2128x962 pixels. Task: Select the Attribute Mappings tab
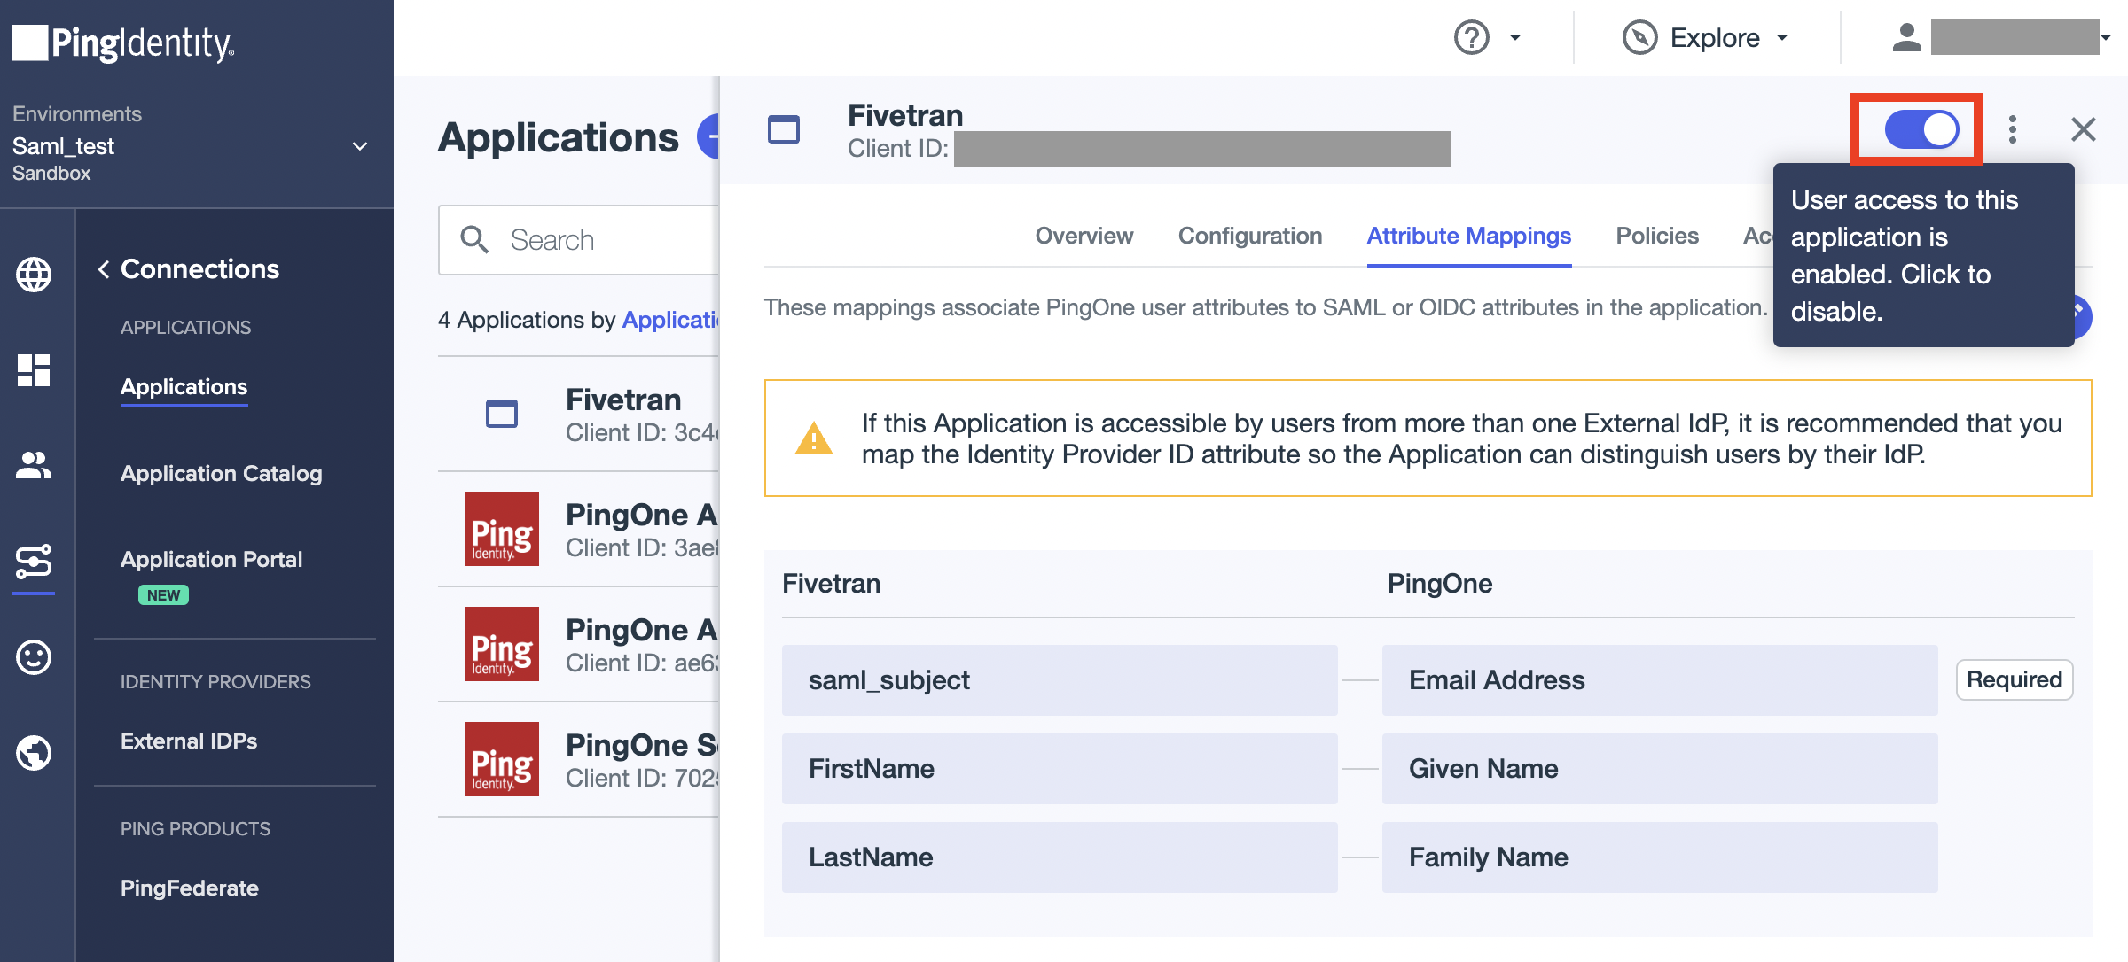[1470, 235]
